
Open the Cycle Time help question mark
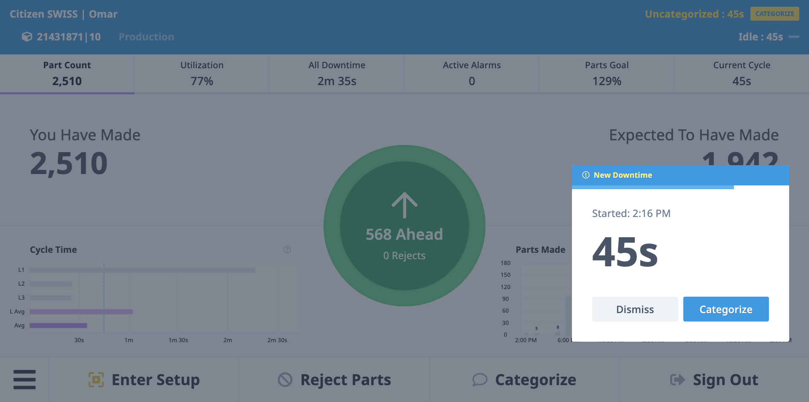coord(287,249)
